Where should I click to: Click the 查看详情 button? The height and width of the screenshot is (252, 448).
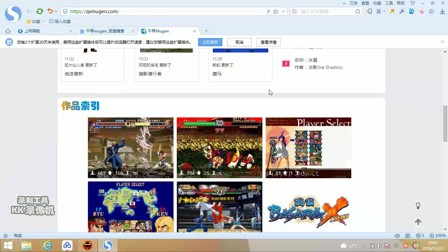[x=269, y=42]
